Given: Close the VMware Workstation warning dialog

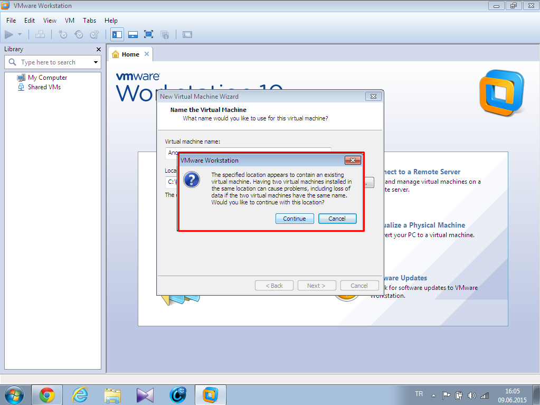Looking at the screenshot, I should tap(353, 160).
